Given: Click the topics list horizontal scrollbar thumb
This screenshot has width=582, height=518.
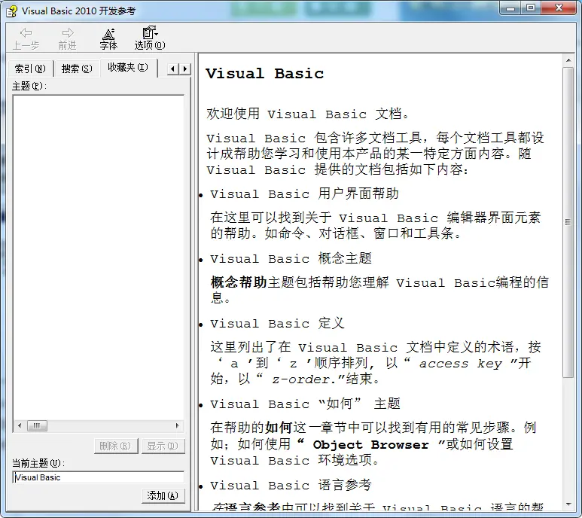Looking at the screenshot, I should pyautogui.click(x=38, y=425).
